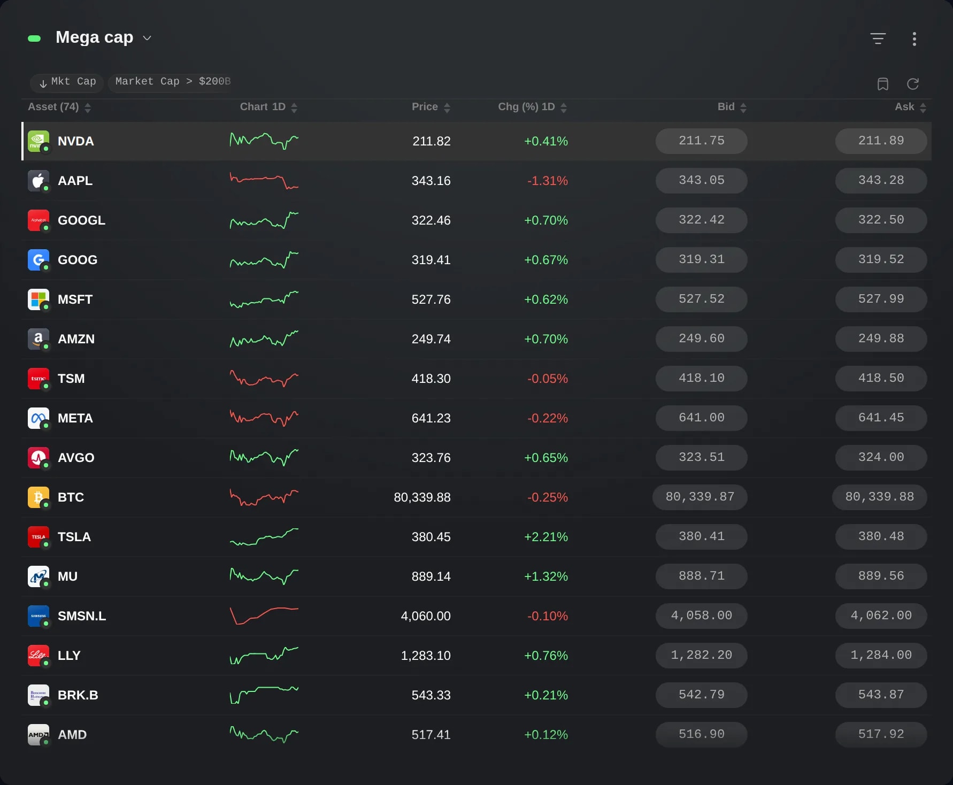
Task: Click the TSLA Tesla logo icon
Action: [39, 537]
